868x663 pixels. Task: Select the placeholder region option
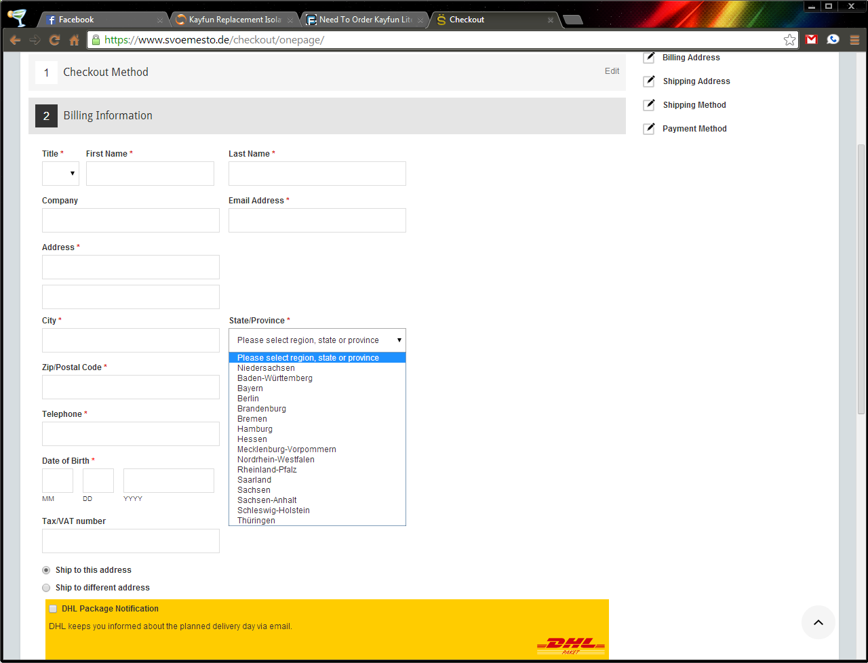pos(317,358)
